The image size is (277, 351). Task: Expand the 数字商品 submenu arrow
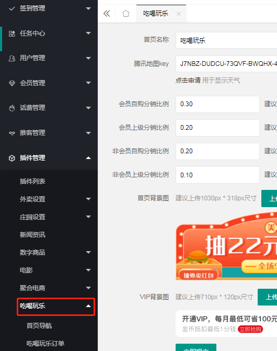pyautogui.click(x=88, y=252)
